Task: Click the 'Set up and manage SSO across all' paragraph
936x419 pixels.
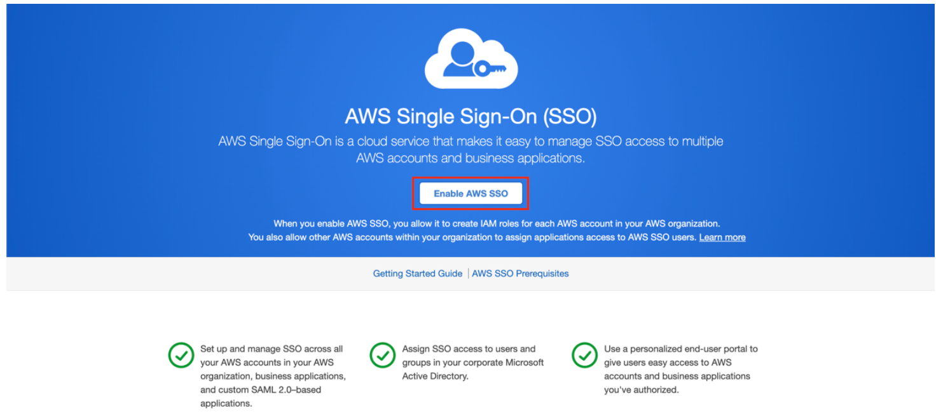Action: pyautogui.click(x=273, y=376)
